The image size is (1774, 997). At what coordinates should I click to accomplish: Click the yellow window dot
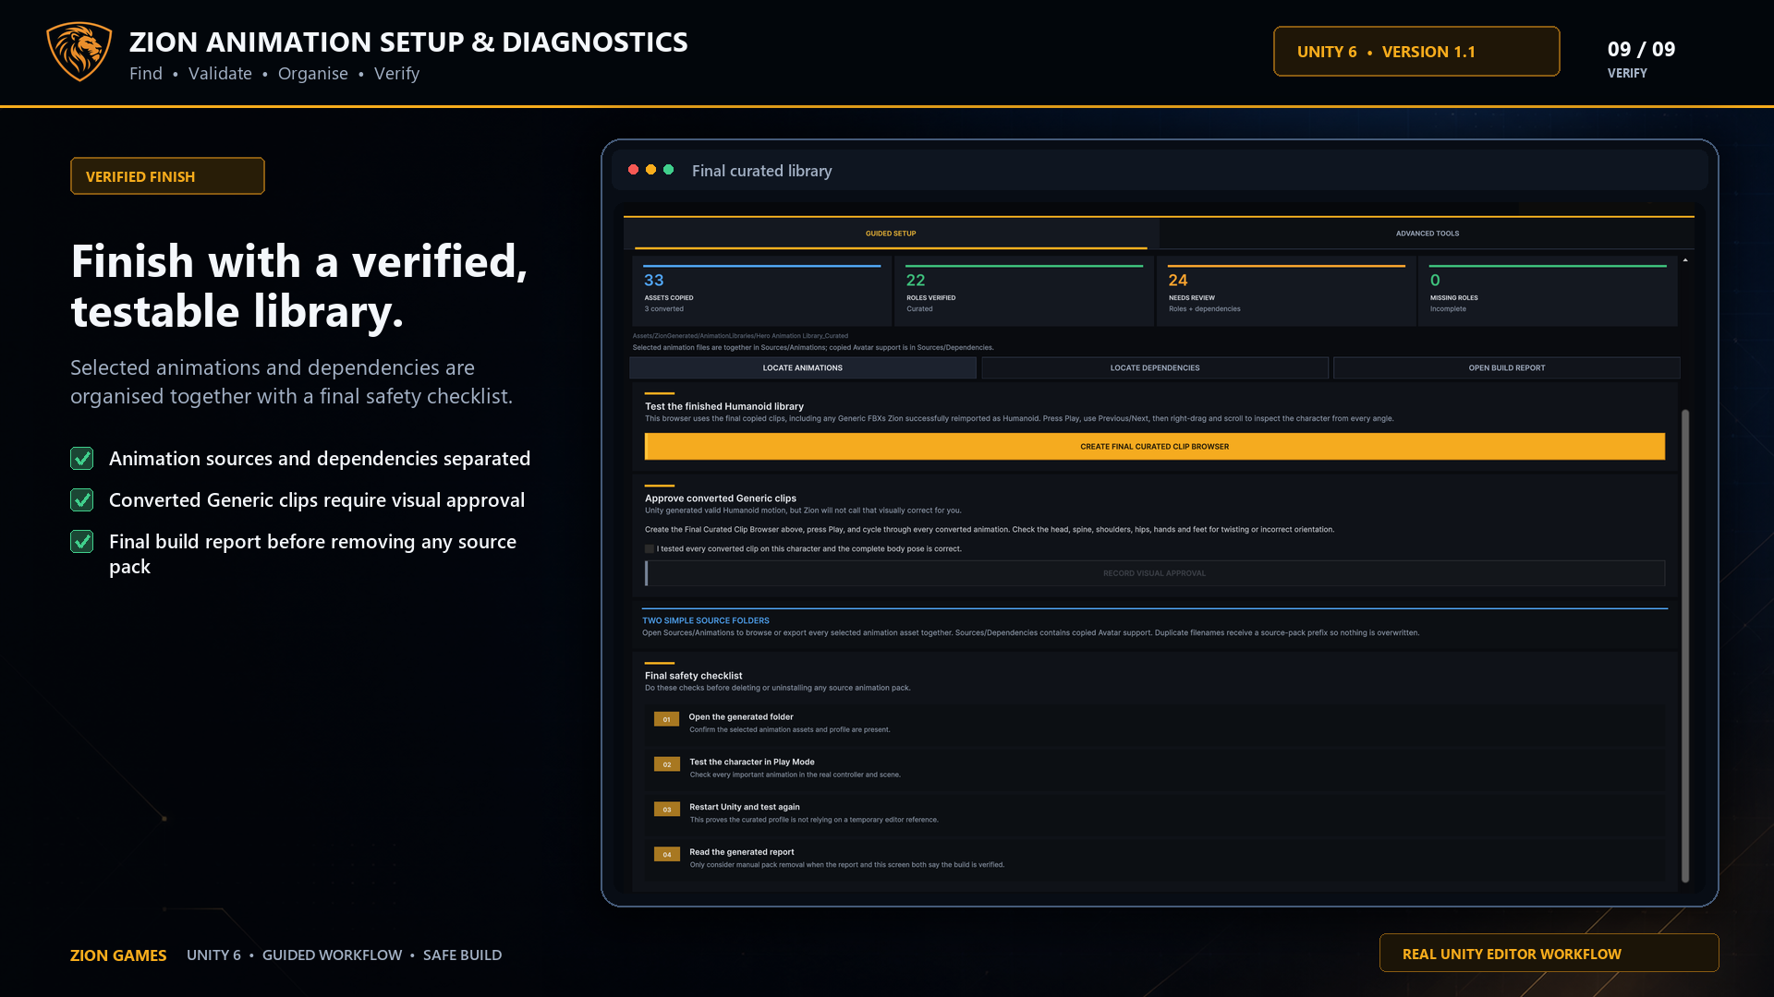coord(650,170)
